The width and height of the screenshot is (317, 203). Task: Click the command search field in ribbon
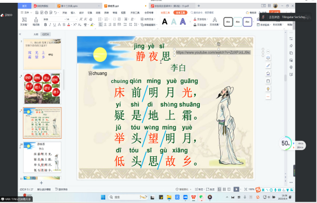coord(202,12)
